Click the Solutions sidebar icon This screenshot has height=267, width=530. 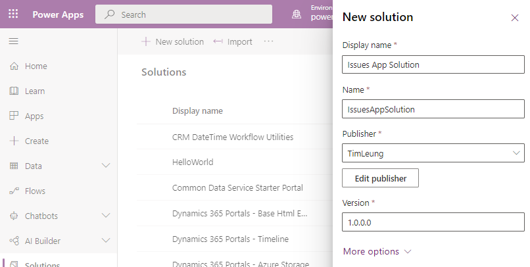14,264
